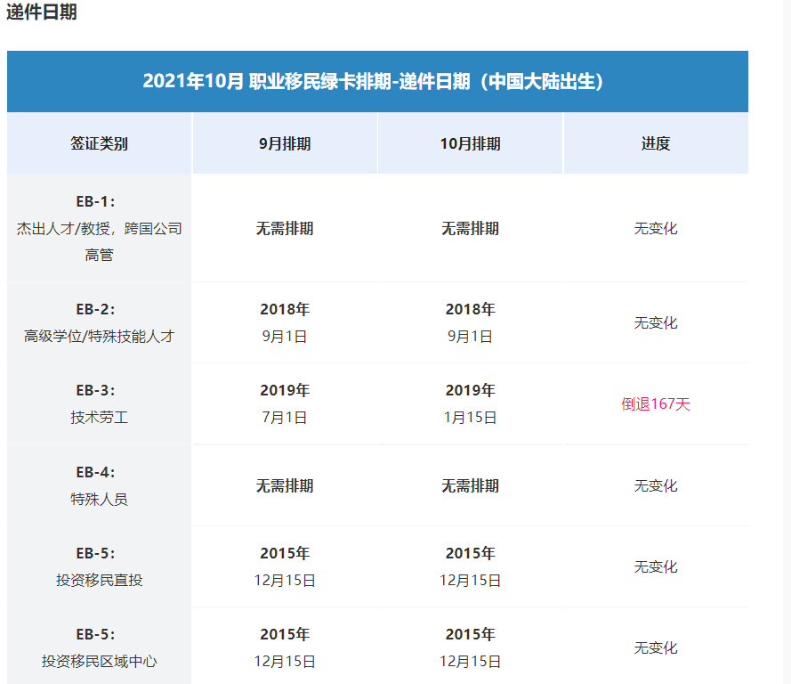Select the EB-5 投资移民直投 category cell

99,566
